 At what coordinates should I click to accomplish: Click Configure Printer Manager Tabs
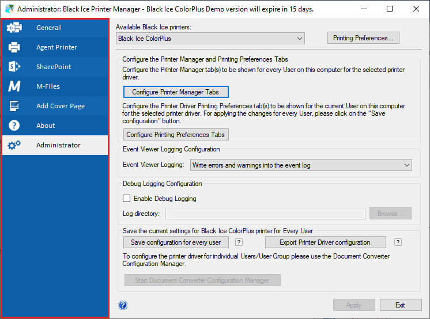point(176,92)
